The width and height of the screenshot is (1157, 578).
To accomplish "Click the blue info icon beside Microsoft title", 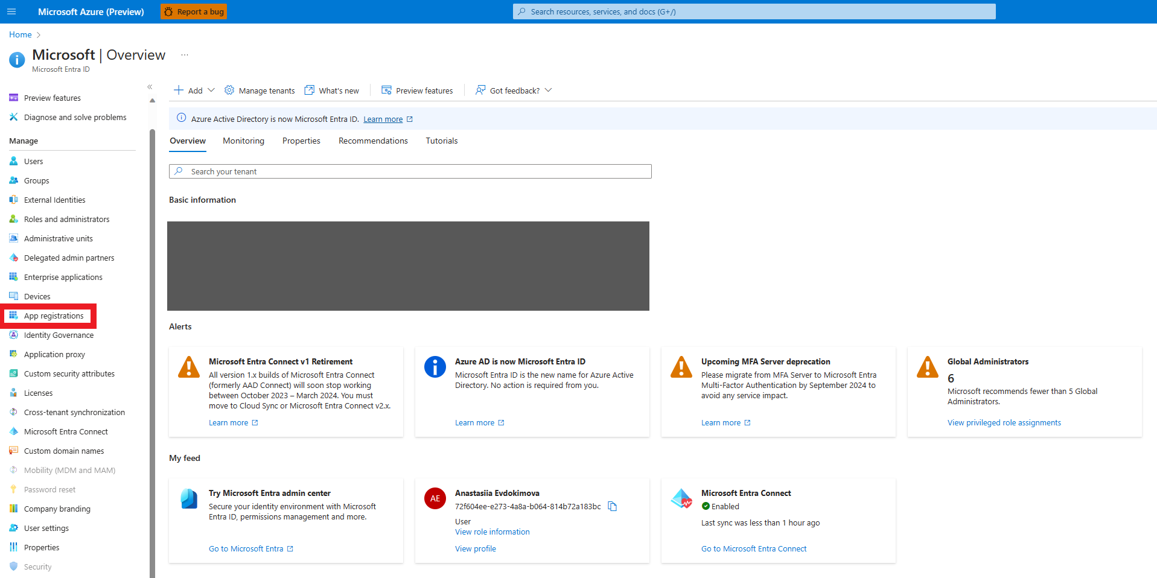I will 17,59.
